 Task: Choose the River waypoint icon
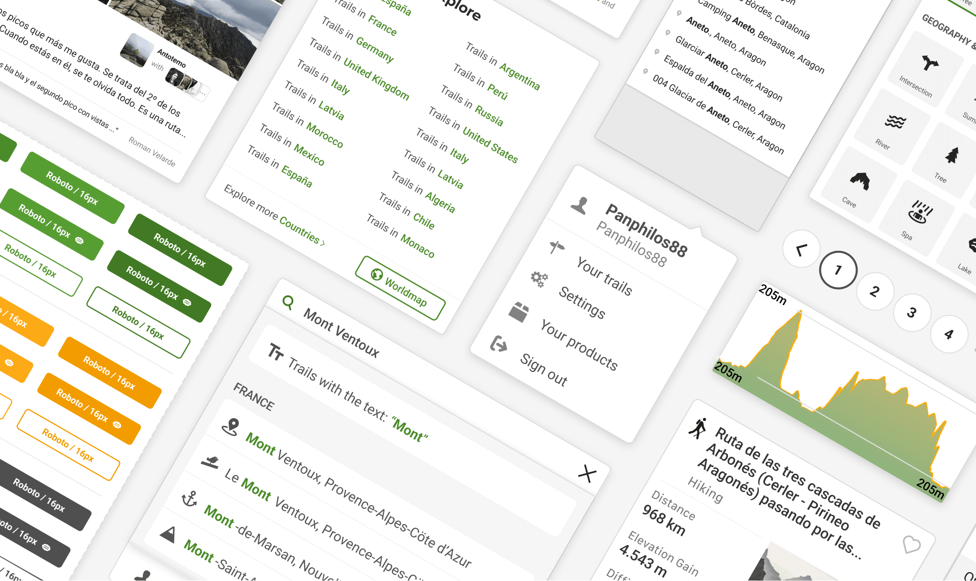coord(895,122)
